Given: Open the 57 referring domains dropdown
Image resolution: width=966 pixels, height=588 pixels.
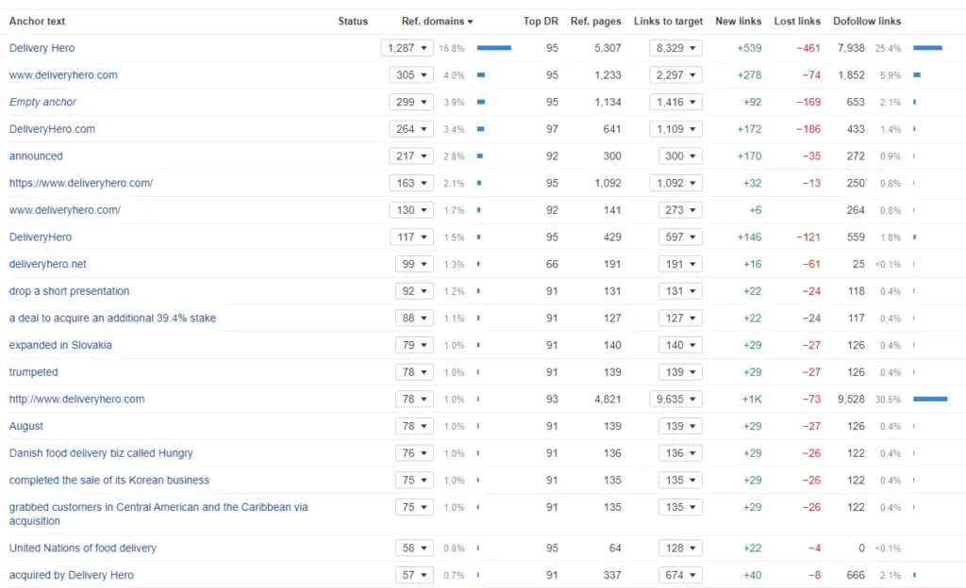Looking at the screenshot, I should (414, 575).
